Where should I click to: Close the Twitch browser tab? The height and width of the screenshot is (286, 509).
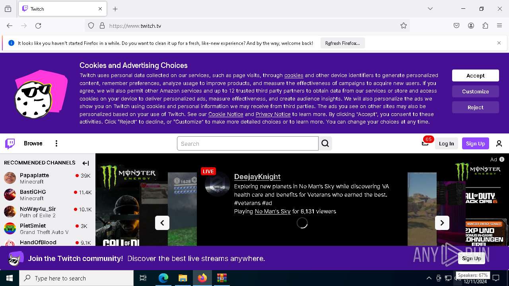pos(100,9)
